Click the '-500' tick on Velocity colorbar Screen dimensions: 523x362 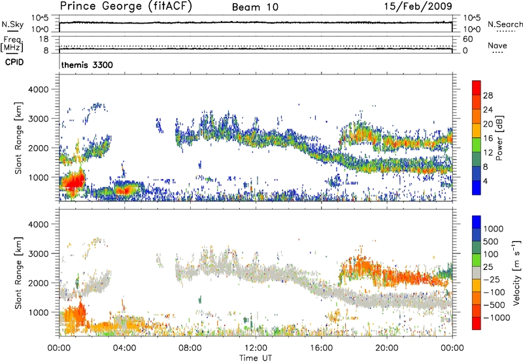coord(494,305)
